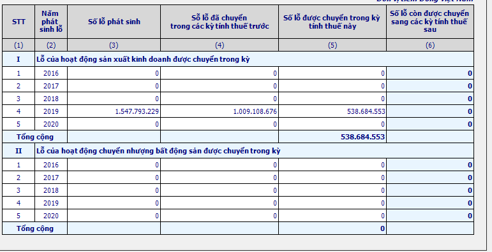The width and height of the screenshot is (492, 252).
Task: Click 2016 real estate loss incurred cell
Action: click(x=114, y=165)
